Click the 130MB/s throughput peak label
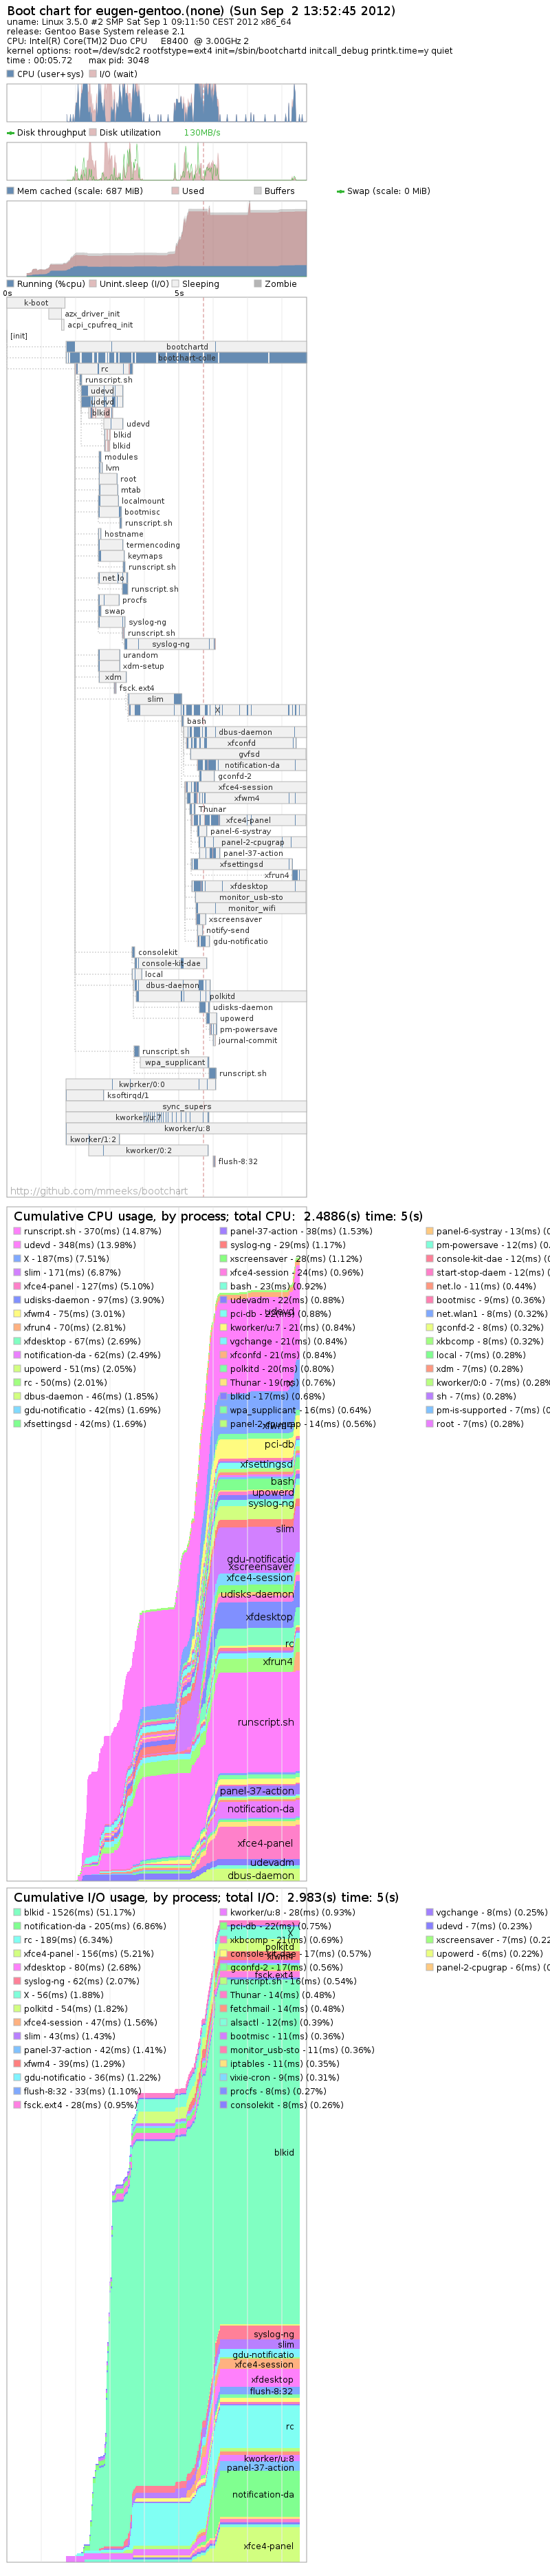This screenshot has width=550, height=2576. coord(202,132)
